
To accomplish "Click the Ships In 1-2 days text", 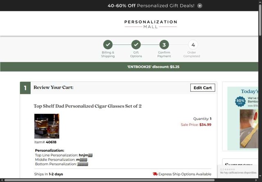I will pos(49,174).
